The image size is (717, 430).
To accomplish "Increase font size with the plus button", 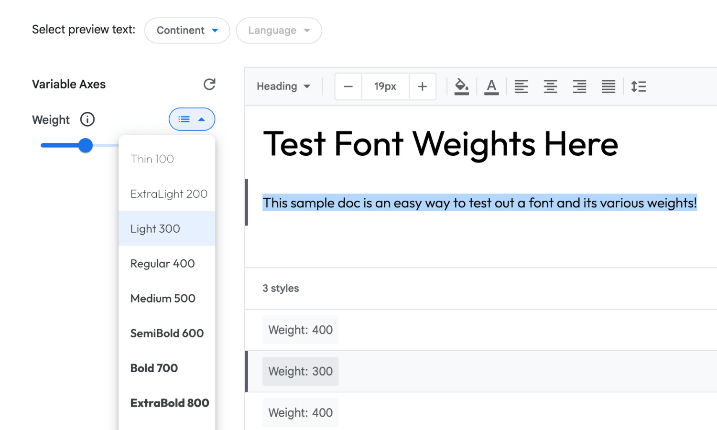I will click(x=422, y=86).
